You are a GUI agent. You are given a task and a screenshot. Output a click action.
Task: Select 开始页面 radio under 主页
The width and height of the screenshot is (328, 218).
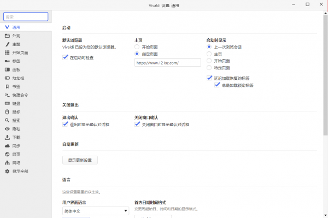point(137,47)
